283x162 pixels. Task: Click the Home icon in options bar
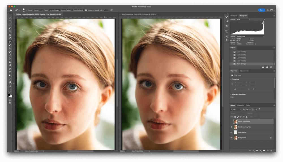pos(11,10)
